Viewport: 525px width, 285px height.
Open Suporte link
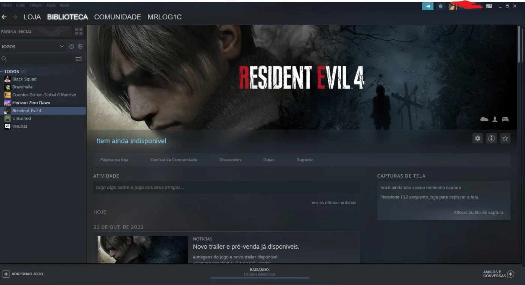click(304, 160)
